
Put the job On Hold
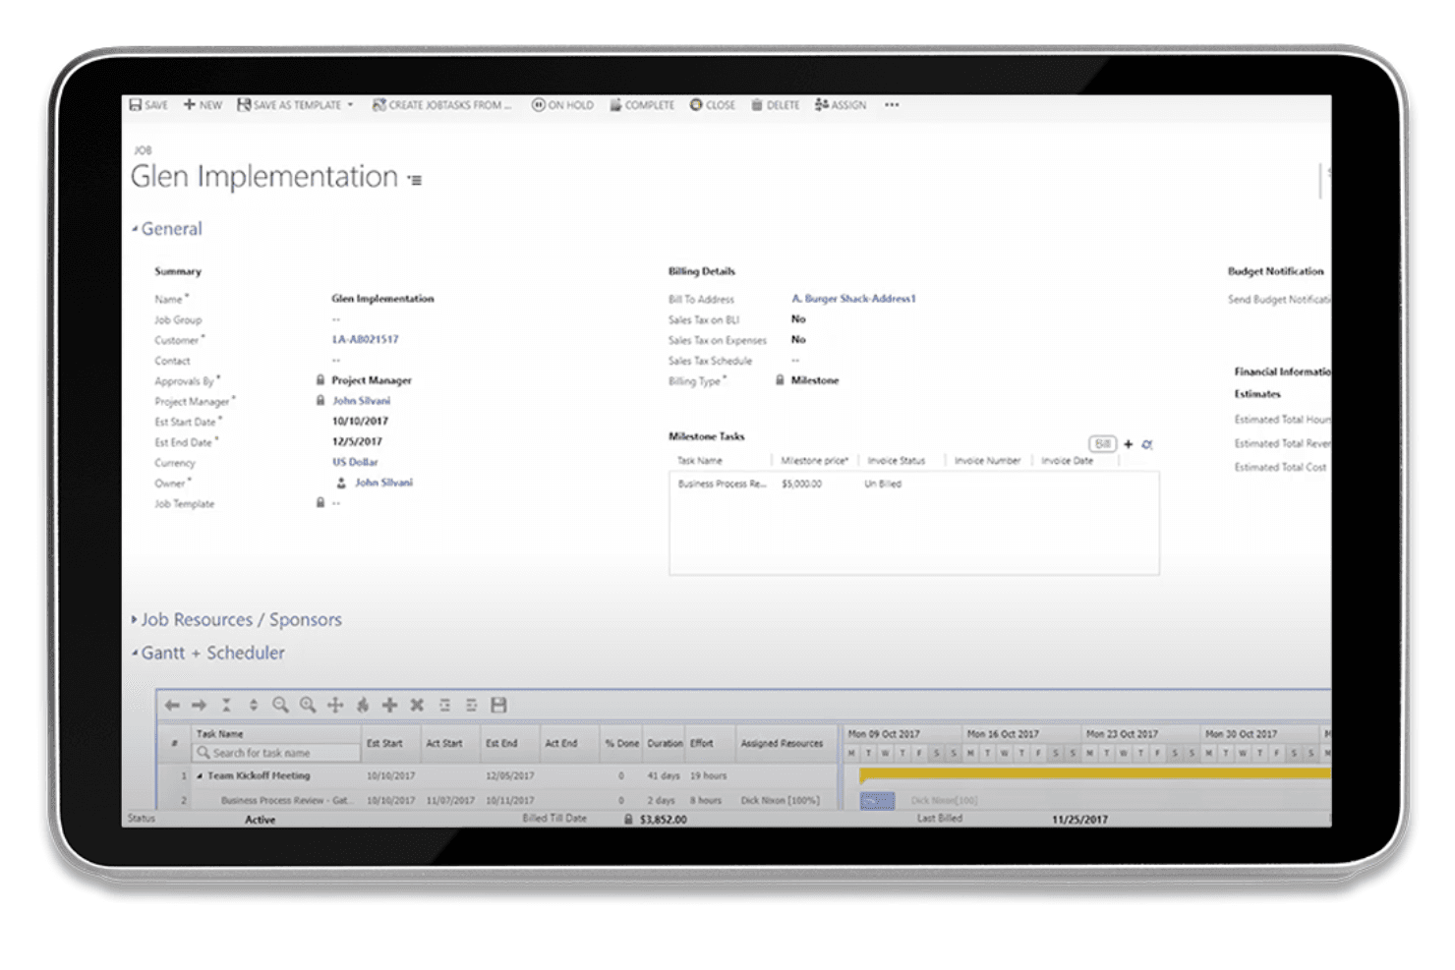pos(562,105)
